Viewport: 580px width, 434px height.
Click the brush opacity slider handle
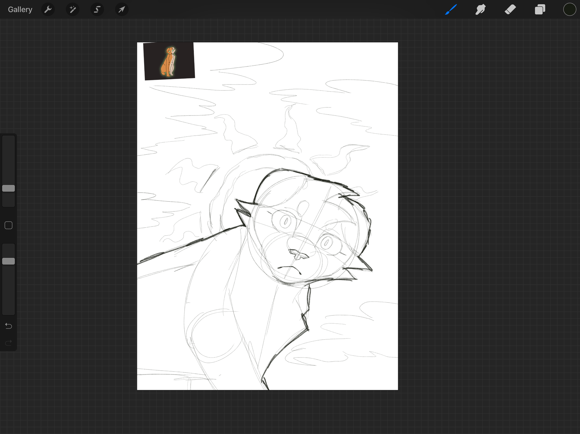point(8,261)
